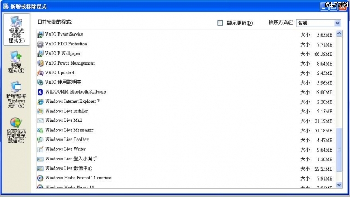Click the Windows Live Writer icon
Screen dimensions: 350x197
pyautogui.click(x=40, y=149)
